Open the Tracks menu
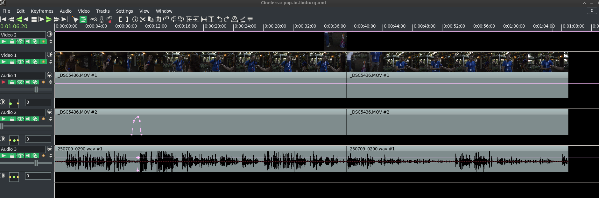599x198 pixels. point(103,11)
